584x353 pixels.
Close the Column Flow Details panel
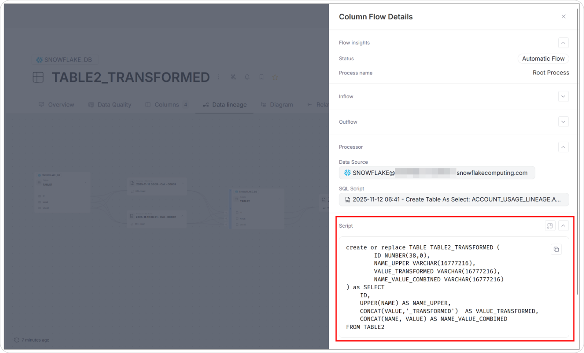tap(564, 17)
